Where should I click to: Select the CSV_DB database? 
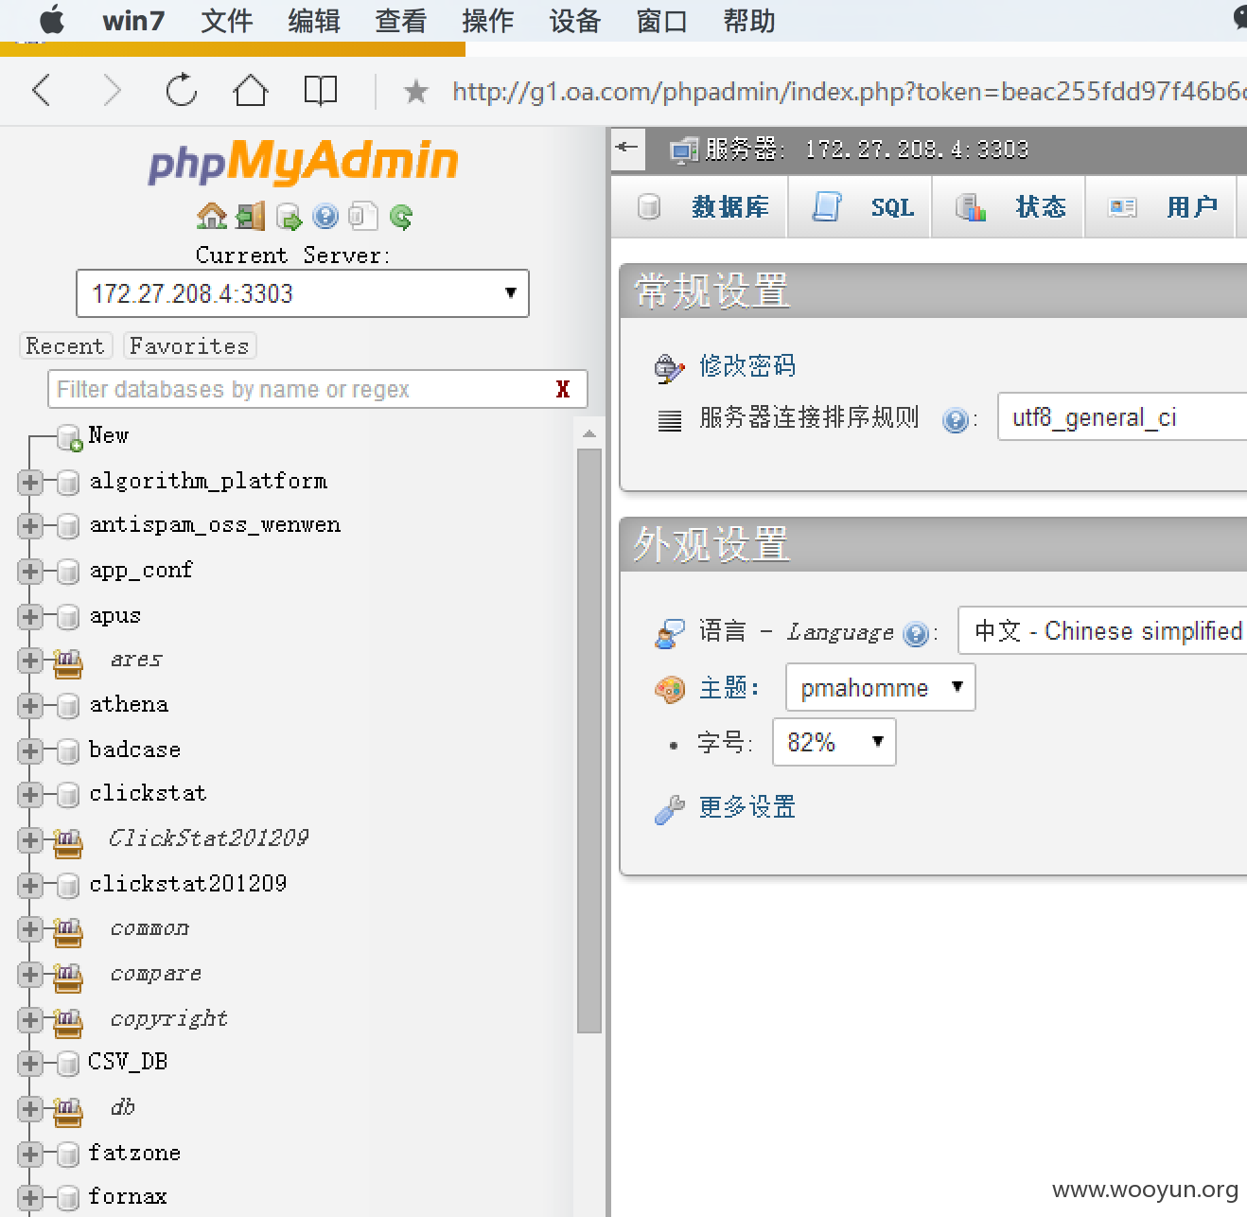point(128,1062)
